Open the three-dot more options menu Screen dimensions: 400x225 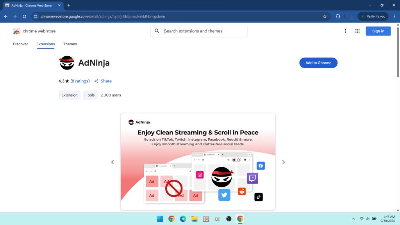pos(345,31)
